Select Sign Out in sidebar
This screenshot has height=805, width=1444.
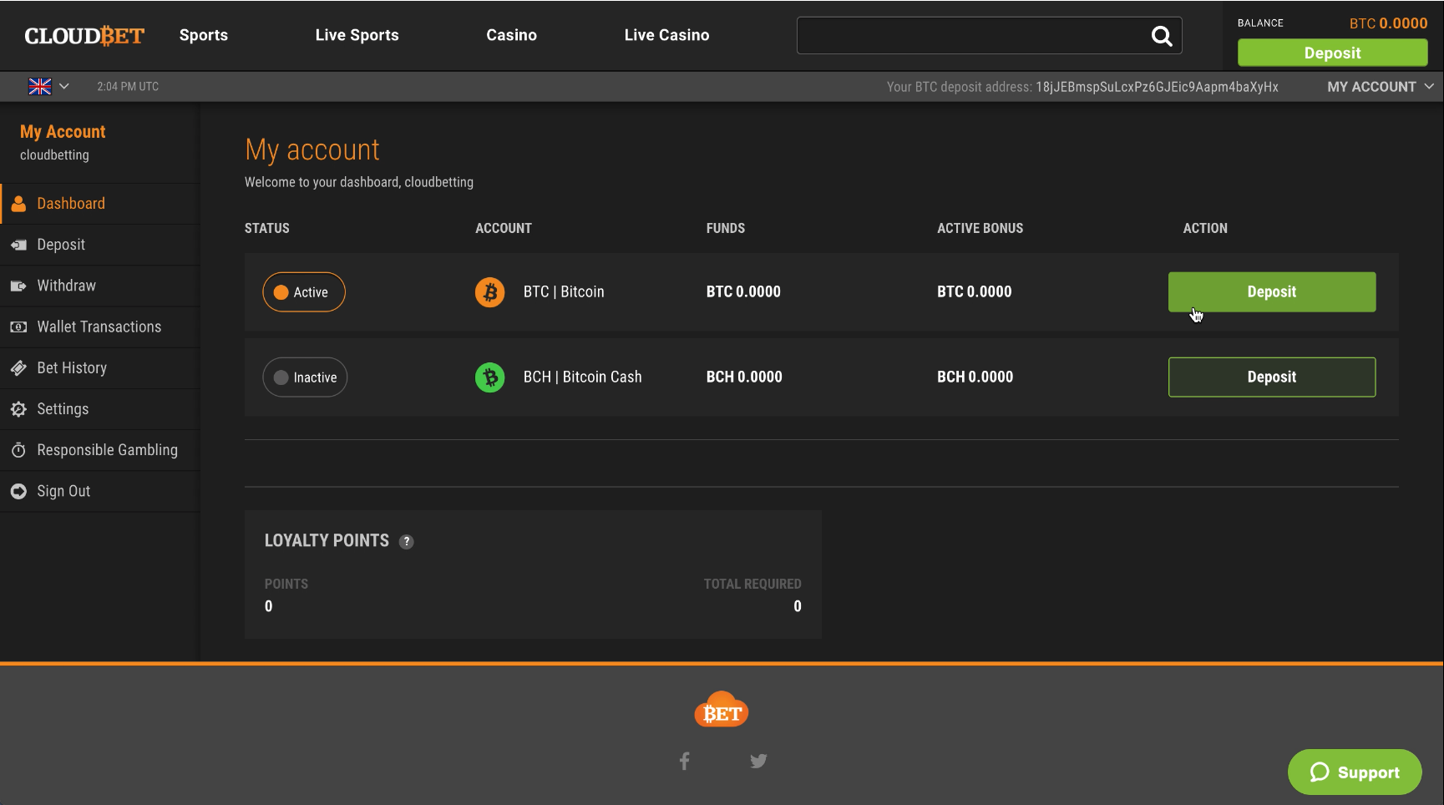point(100,491)
